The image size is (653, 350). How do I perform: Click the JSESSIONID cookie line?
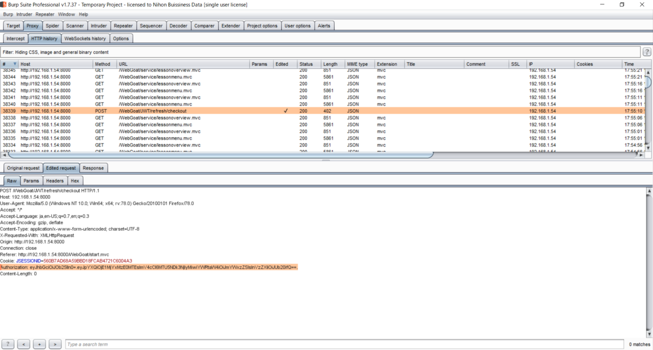point(66,261)
